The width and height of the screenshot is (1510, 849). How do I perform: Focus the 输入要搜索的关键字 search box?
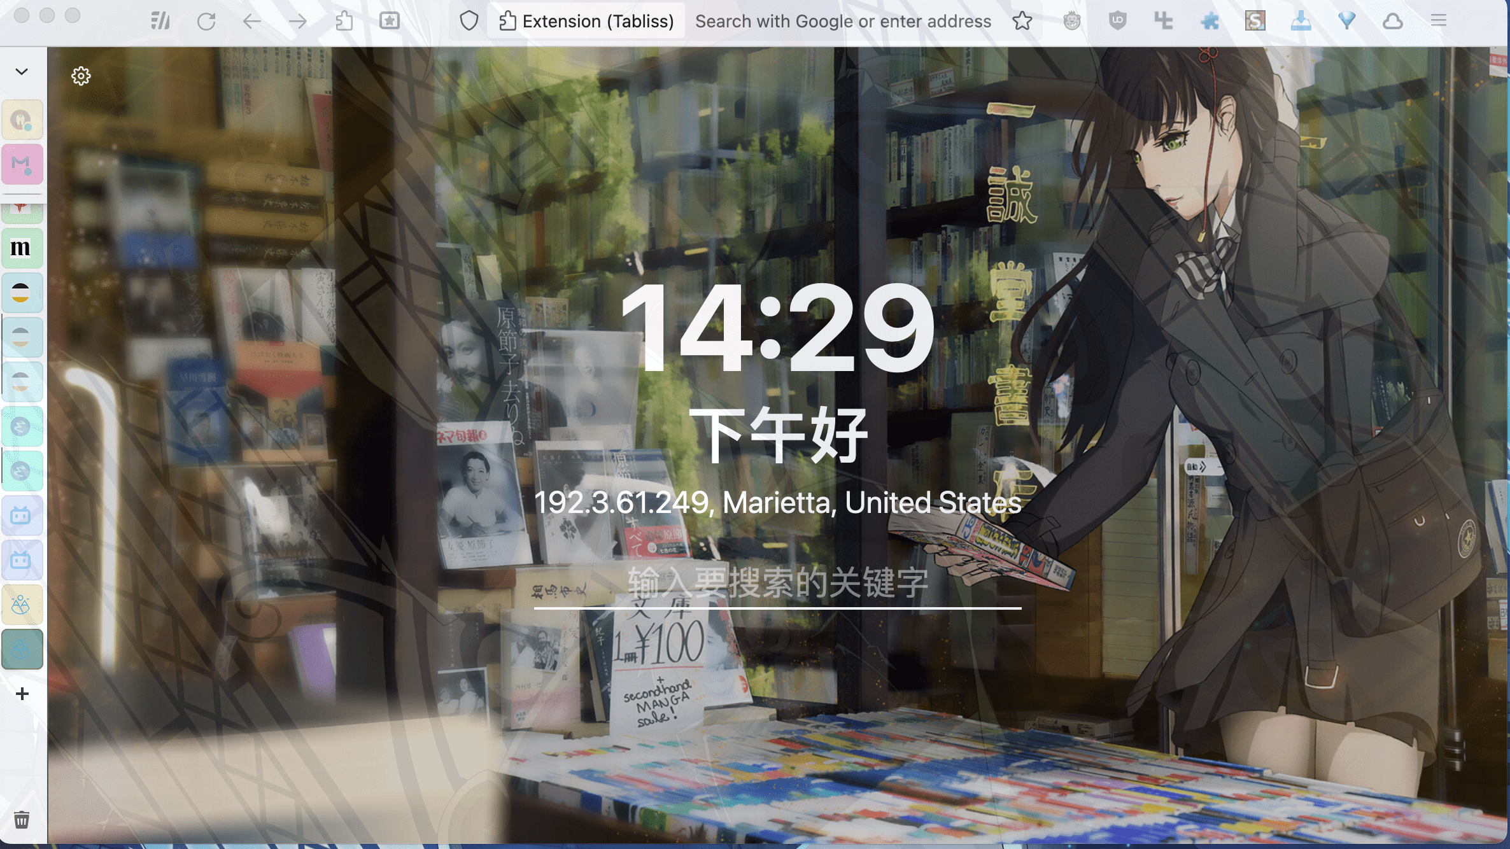(x=778, y=584)
